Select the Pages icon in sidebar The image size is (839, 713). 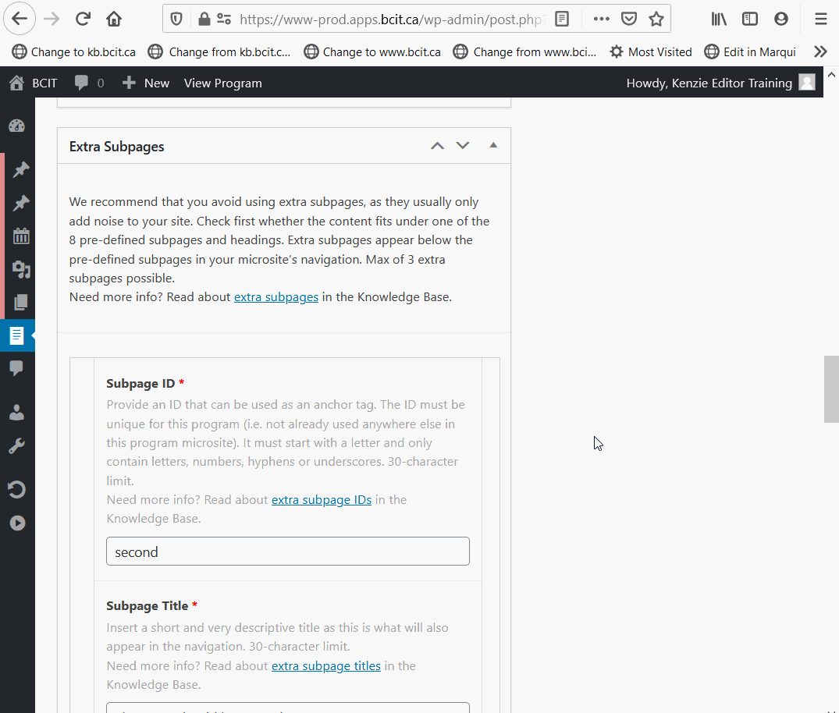click(x=17, y=303)
